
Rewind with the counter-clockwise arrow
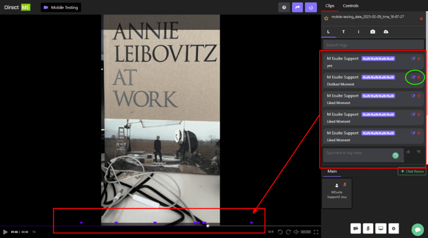point(280,232)
